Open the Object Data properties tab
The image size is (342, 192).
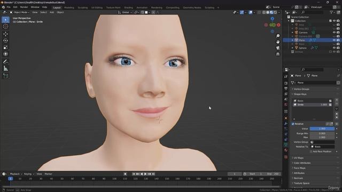(x=286, y=145)
